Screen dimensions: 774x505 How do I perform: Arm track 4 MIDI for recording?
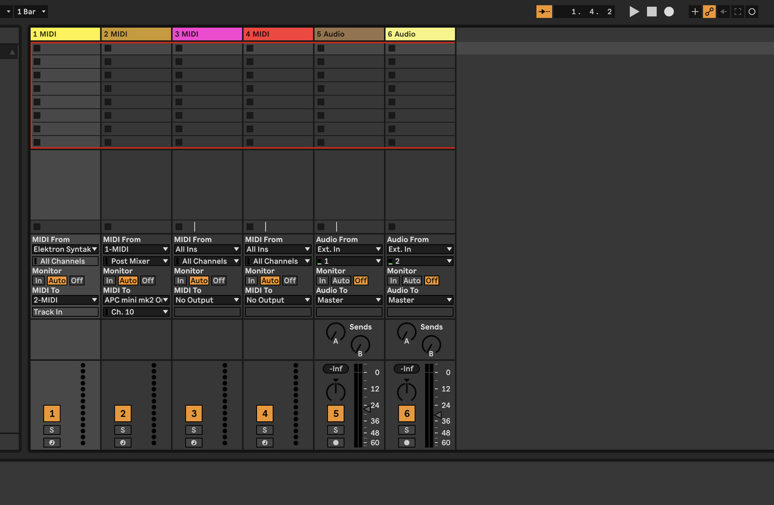pos(265,443)
